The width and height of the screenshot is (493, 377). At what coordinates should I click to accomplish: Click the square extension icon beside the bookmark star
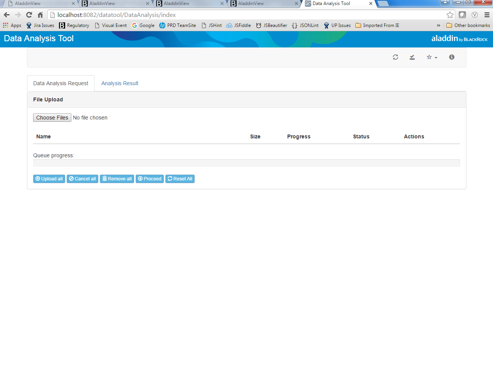[462, 15]
